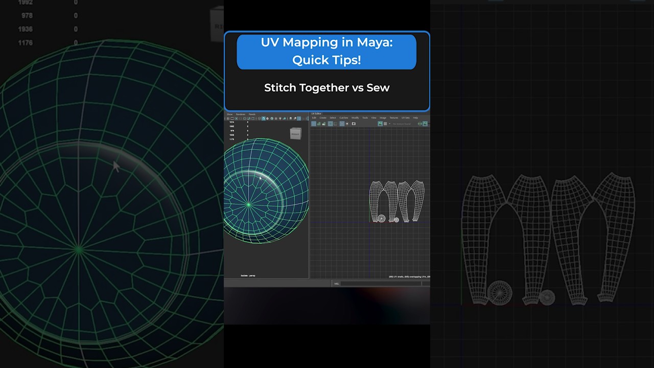Click the highlighted Wireframe display icon in UV Editor

tap(314, 124)
